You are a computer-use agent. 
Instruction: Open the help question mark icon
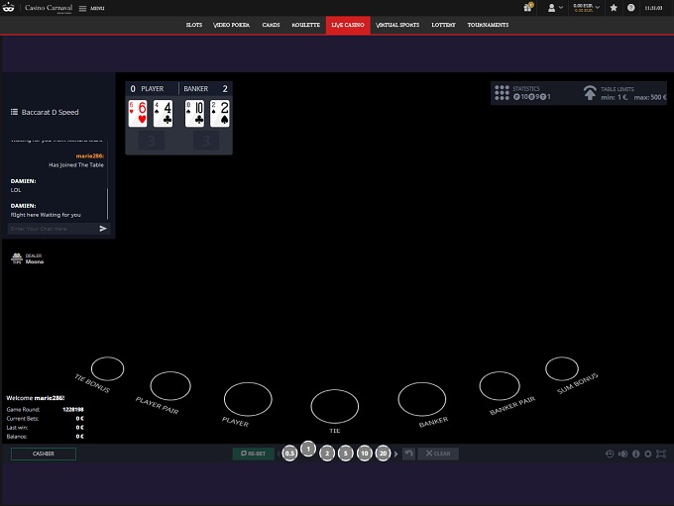click(631, 7)
